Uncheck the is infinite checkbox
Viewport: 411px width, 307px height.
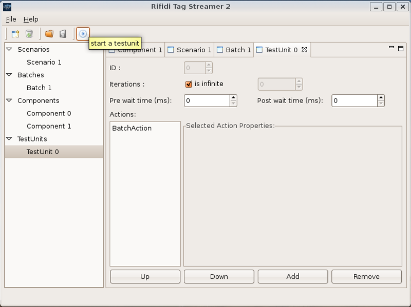point(189,84)
